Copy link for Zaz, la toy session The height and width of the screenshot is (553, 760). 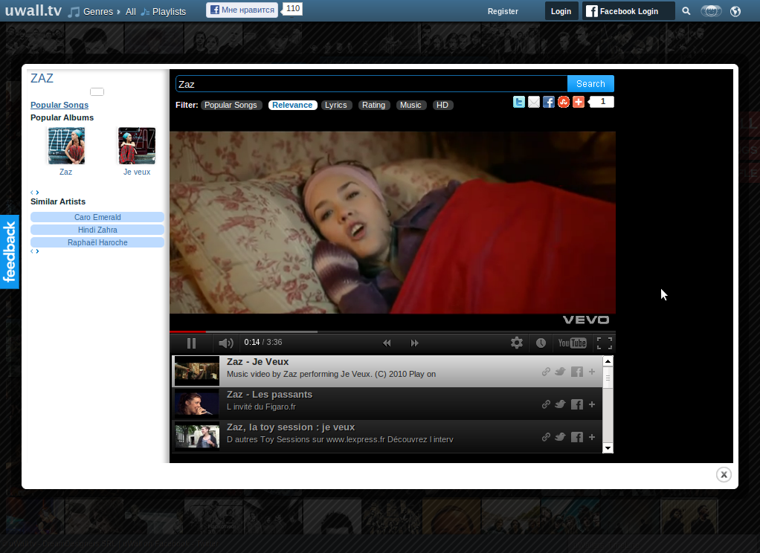[x=546, y=437]
